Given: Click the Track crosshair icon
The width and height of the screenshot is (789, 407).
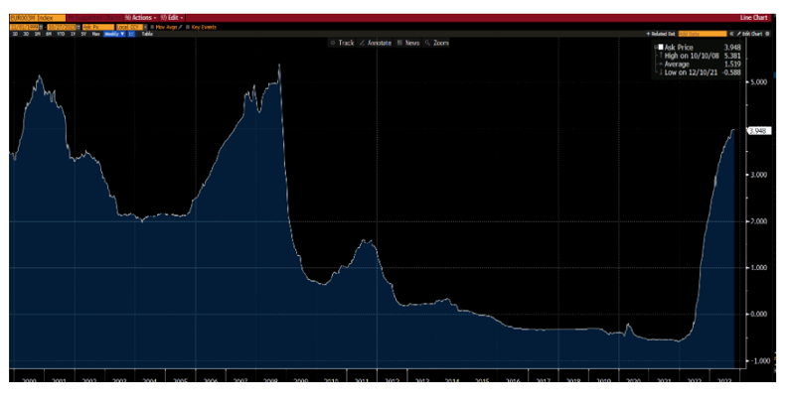Looking at the screenshot, I should [333, 43].
